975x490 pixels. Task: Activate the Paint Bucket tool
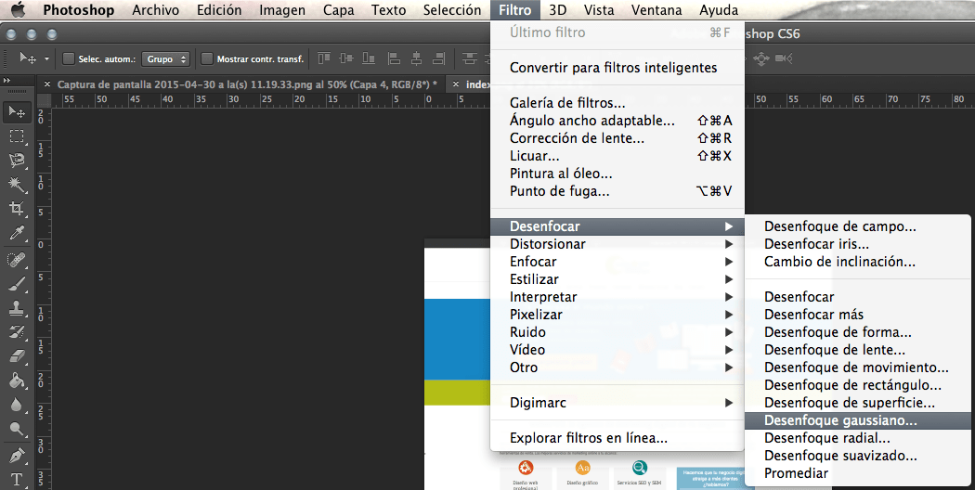[x=17, y=380]
